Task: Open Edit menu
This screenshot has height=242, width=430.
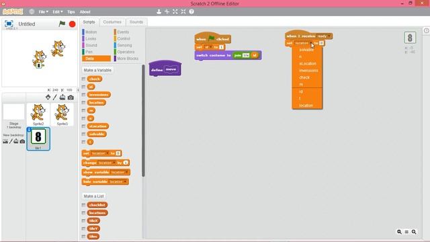Action: click(58, 12)
